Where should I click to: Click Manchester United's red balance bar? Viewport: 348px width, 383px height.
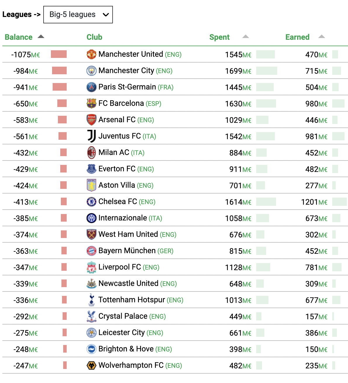[x=59, y=54]
